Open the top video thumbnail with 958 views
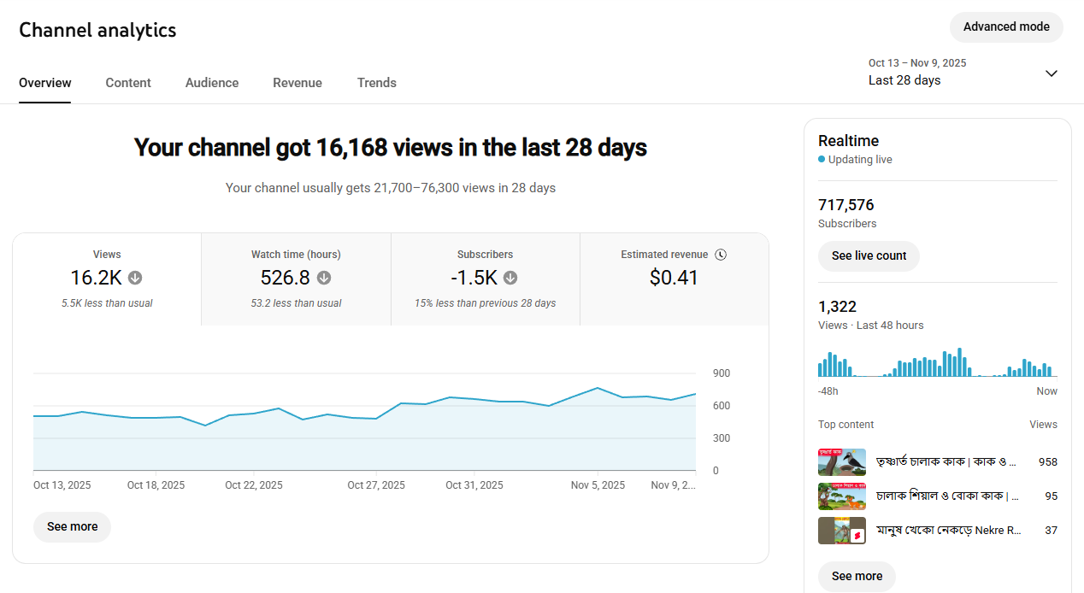This screenshot has height=593, width=1084. coord(842,462)
